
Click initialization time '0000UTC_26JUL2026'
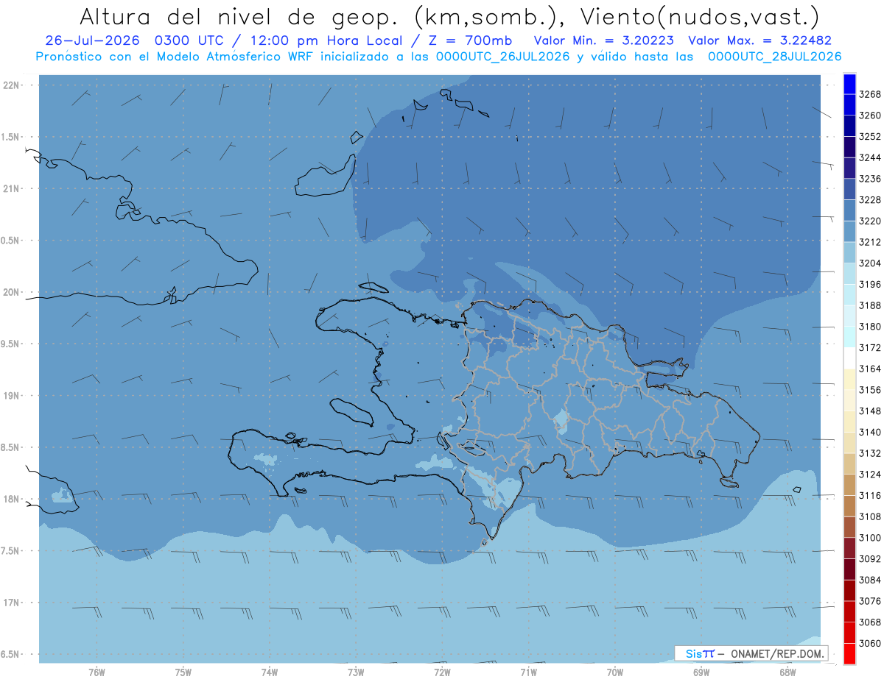503,57
